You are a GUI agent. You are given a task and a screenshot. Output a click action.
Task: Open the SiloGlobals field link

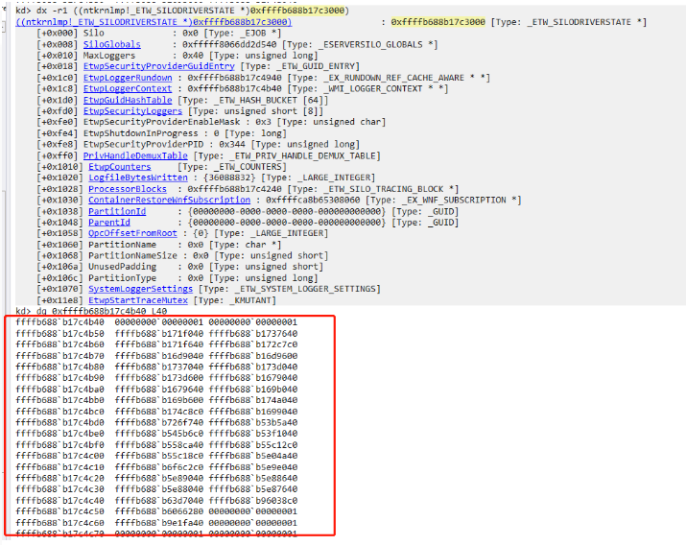point(112,44)
